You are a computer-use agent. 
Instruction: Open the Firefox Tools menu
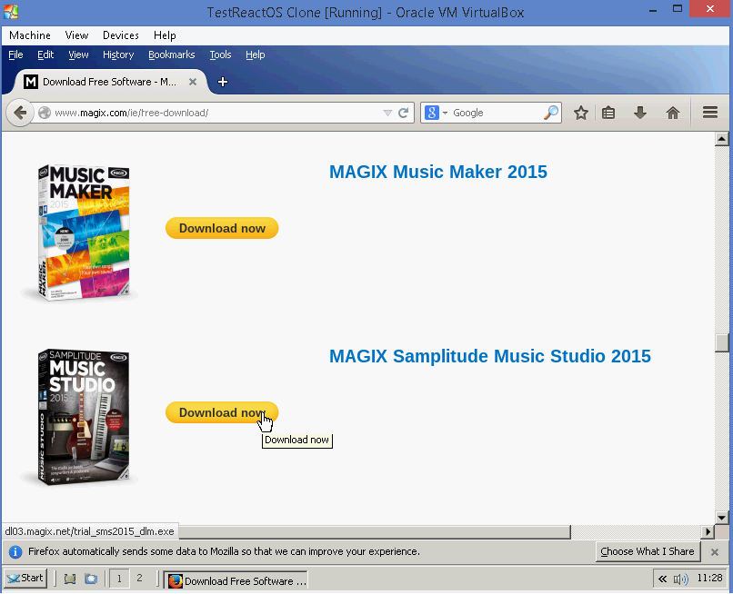[220, 54]
